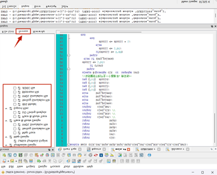Click the Paste clipboard icon
Screen dimensions: 217x175
point(60,161)
